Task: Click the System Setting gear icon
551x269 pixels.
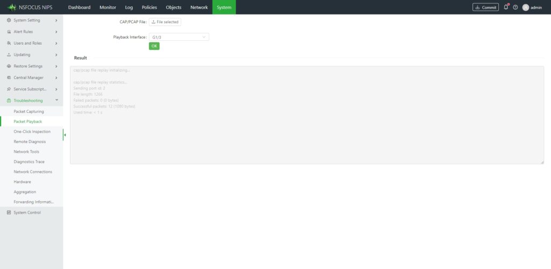Action: pos(9,20)
